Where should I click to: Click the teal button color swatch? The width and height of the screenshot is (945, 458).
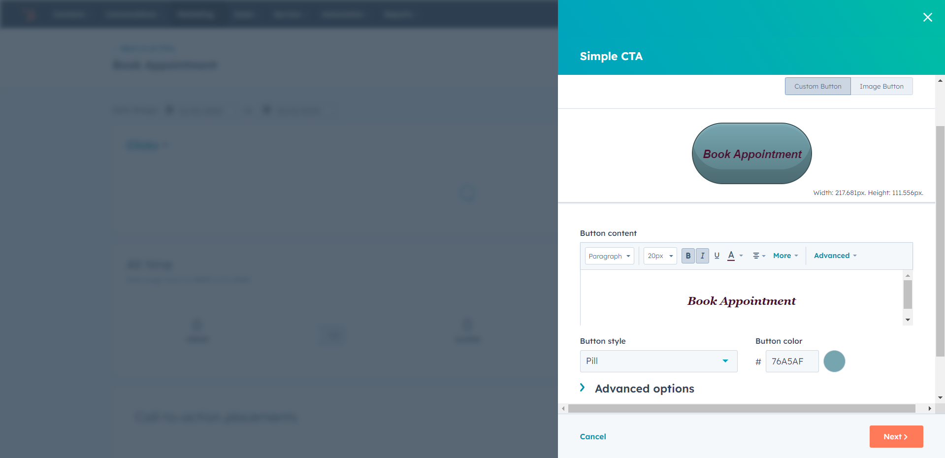[834, 361]
